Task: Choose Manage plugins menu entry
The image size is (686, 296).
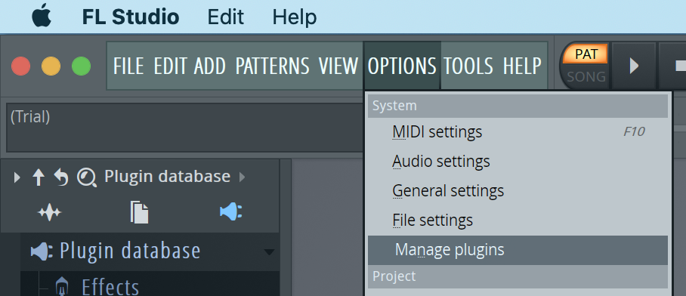Action: [x=518, y=250]
